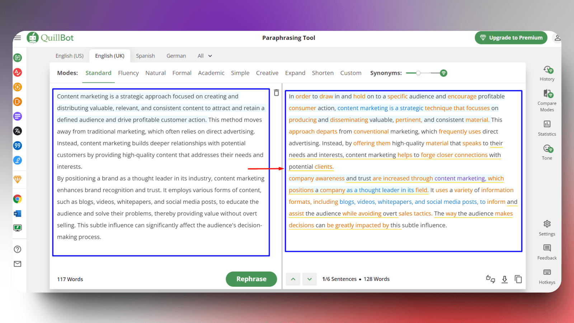Select the Simple mode
Image resolution: width=574 pixels, height=323 pixels.
(240, 73)
